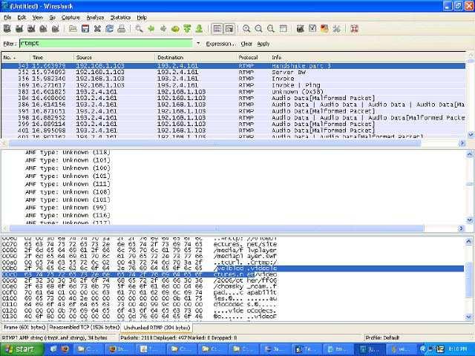Print packets with printer icon
Viewport: 475px width, 356px height.
(122, 29)
